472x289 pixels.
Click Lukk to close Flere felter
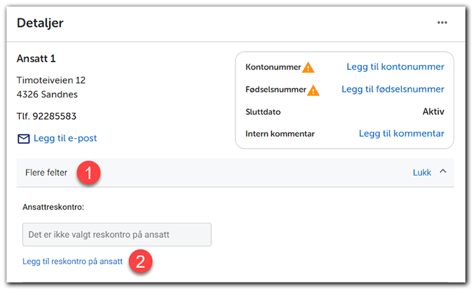422,172
